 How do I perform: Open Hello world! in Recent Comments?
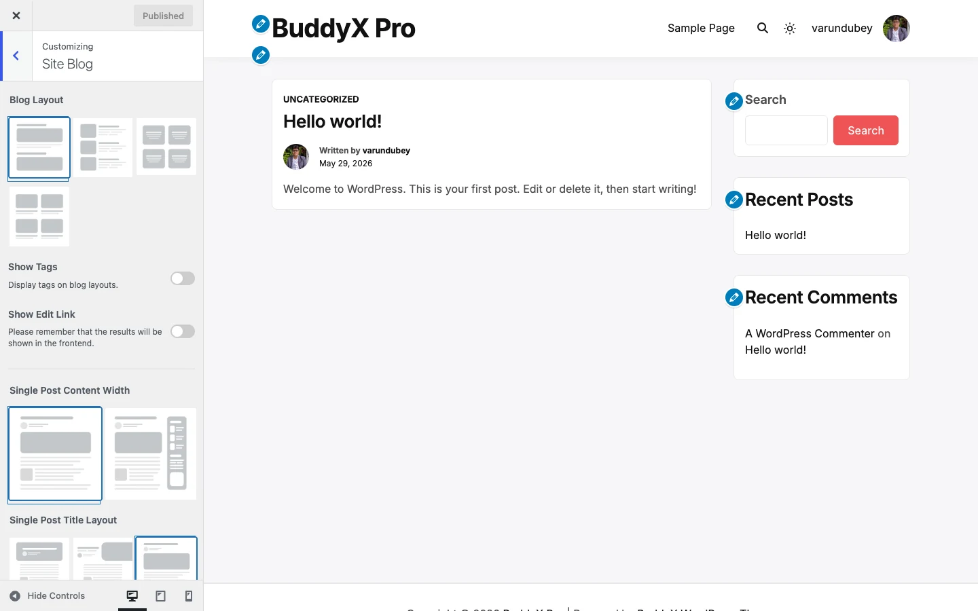click(x=776, y=350)
